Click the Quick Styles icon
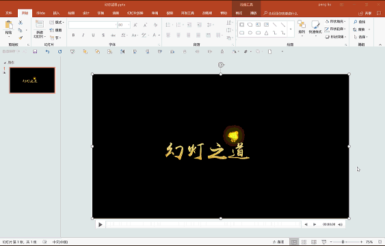The width and height of the screenshot is (385, 246). (315, 25)
